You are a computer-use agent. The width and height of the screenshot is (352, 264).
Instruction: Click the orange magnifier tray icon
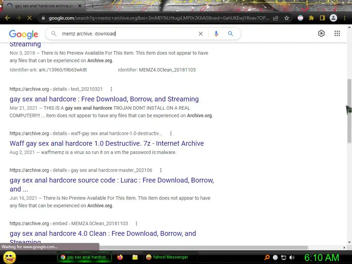point(267,257)
